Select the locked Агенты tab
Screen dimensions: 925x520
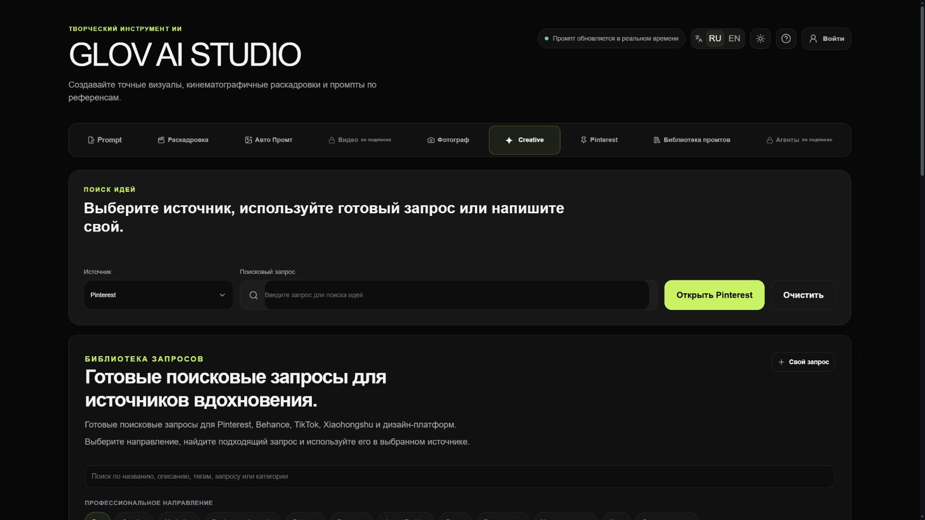click(x=799, y=140)
